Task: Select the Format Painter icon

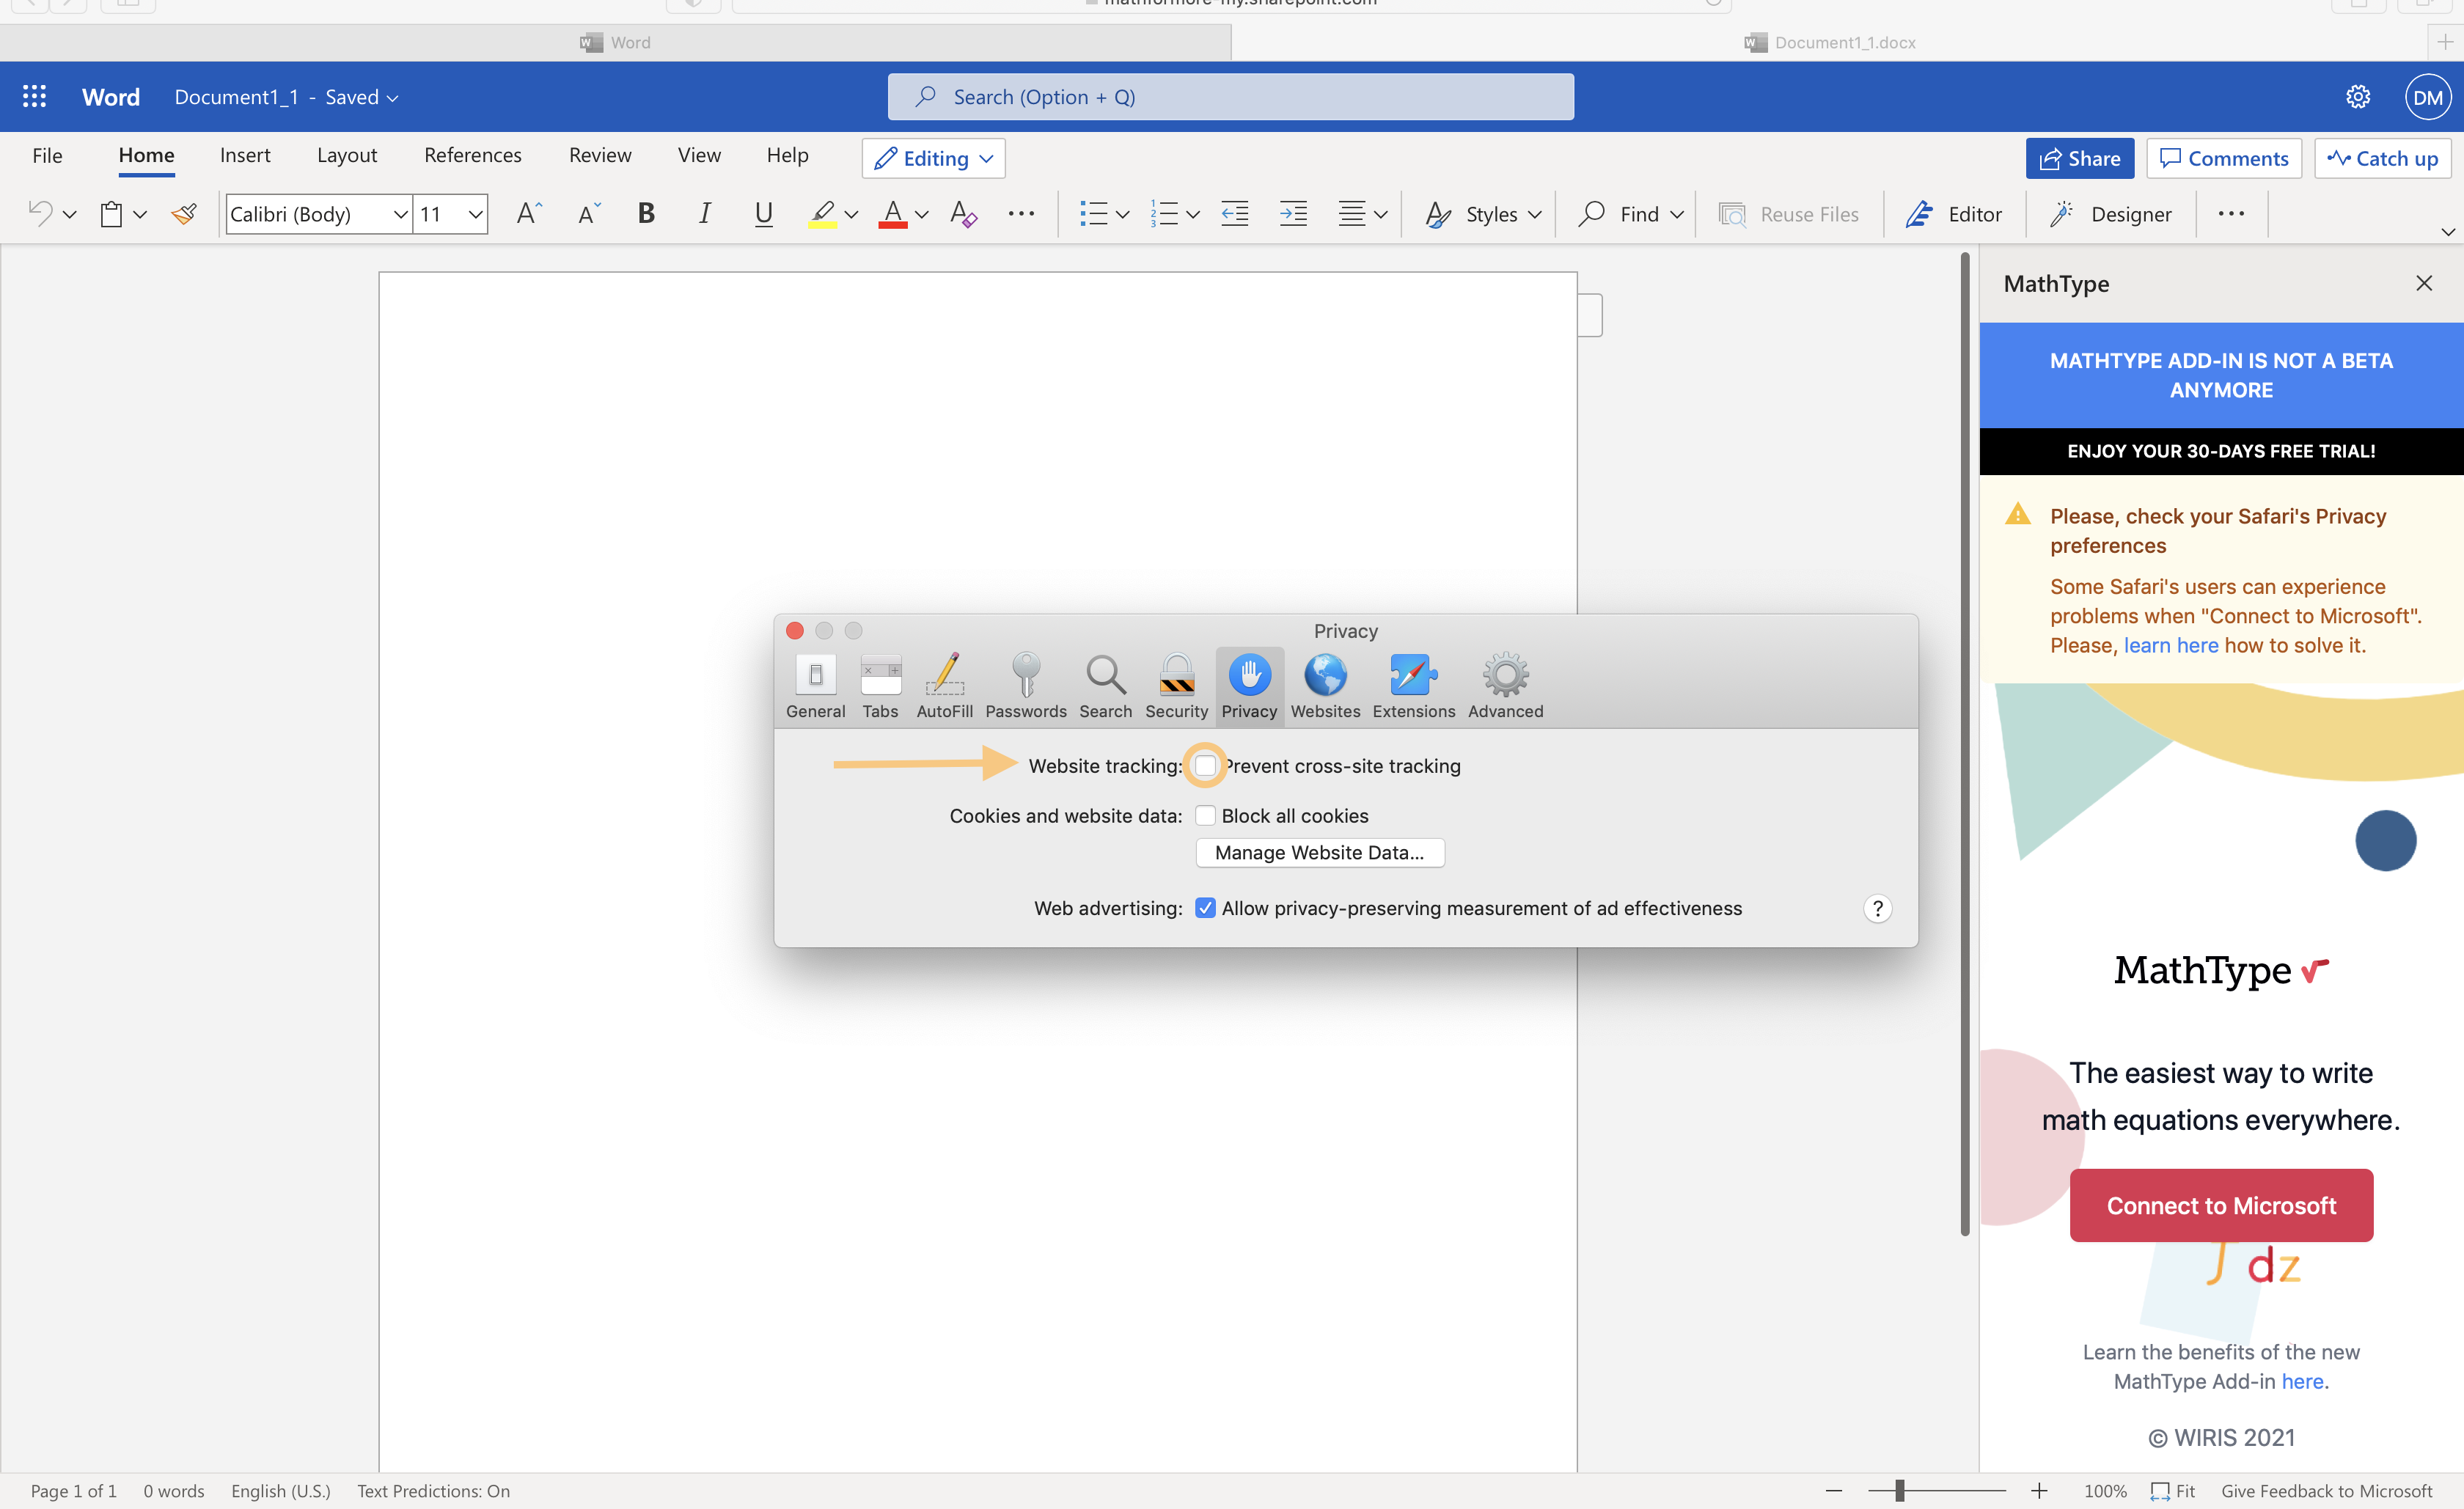Action: (184, 214)
